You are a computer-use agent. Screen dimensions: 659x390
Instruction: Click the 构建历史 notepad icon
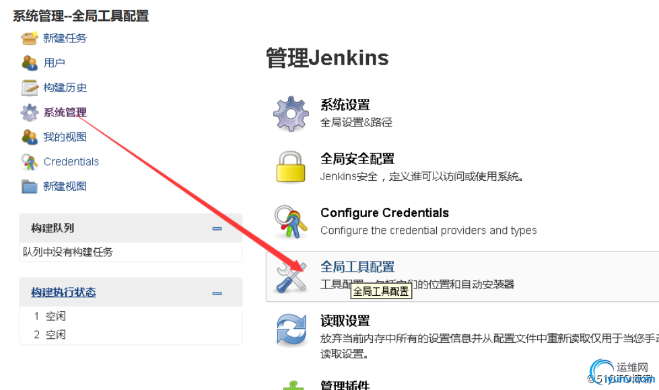pyautogui.click(x=30, y=87)
